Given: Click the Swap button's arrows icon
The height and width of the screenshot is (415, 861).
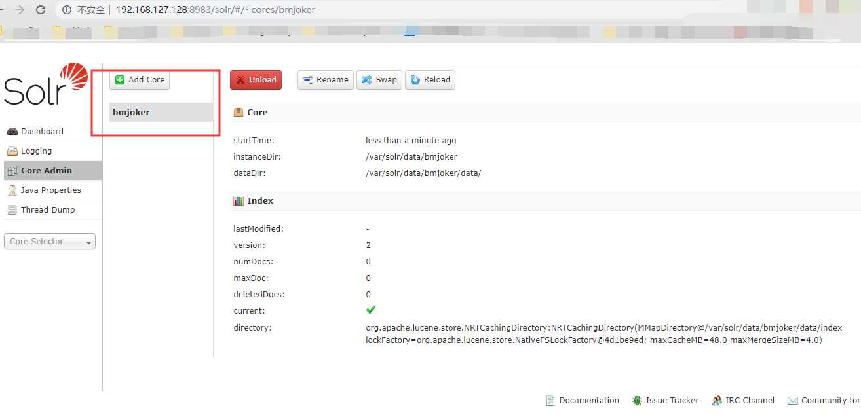Looking at the screenshot, I should click(367, 80).
